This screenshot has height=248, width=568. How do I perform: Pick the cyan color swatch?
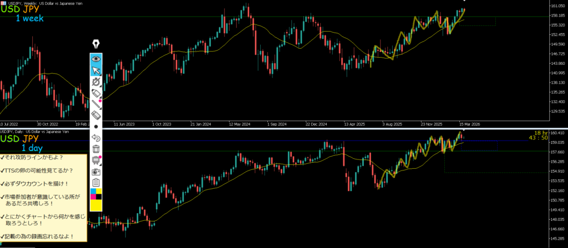[93, 191]
